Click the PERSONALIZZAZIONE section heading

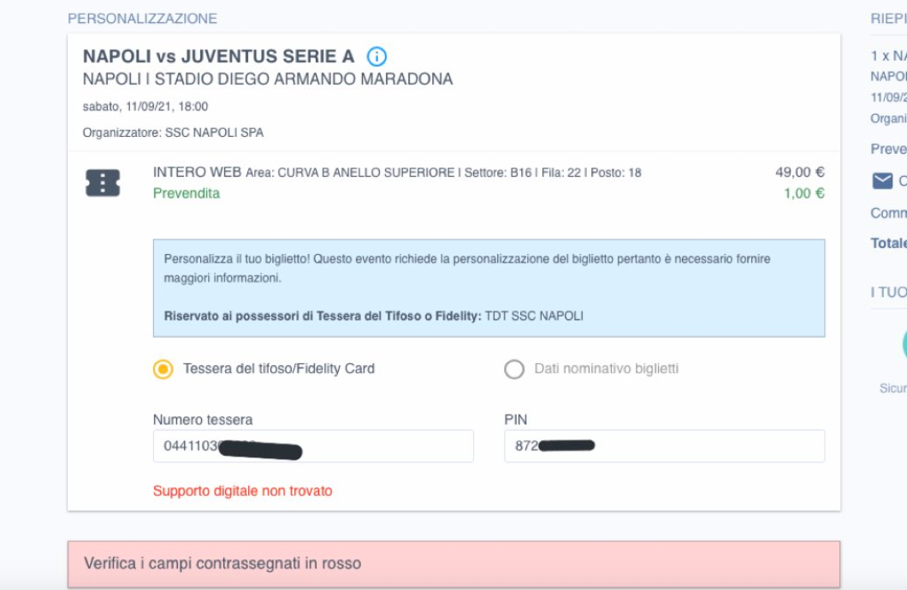pos(142,19)
